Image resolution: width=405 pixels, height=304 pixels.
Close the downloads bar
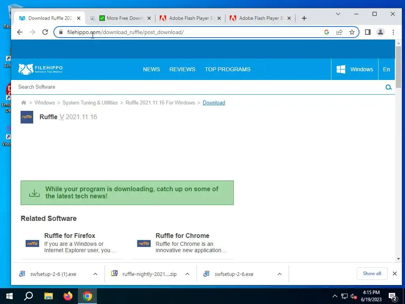395,274
